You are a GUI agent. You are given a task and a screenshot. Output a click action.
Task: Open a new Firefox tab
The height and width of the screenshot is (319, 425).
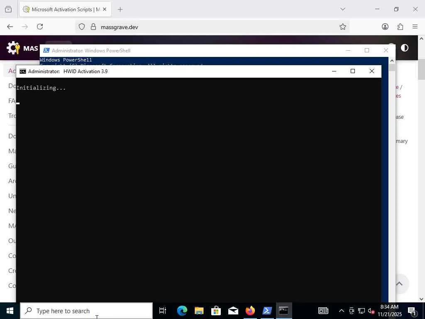(120, 10)
